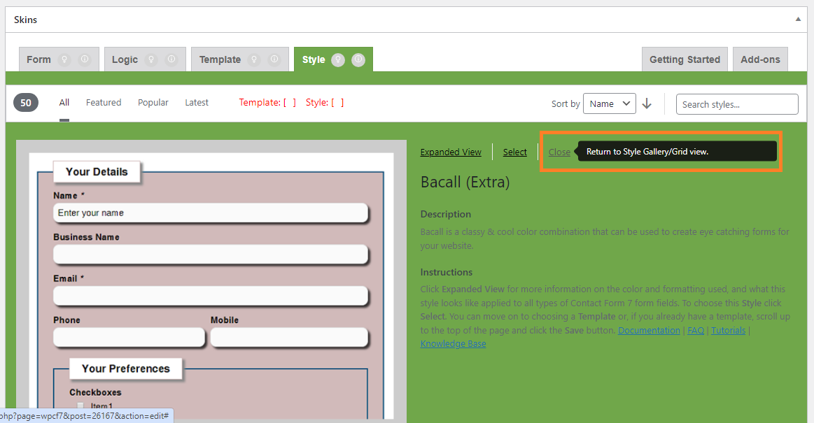Click the lightbulb icon on Form tab
814x423 pixels.
click(x=65, y=60)
